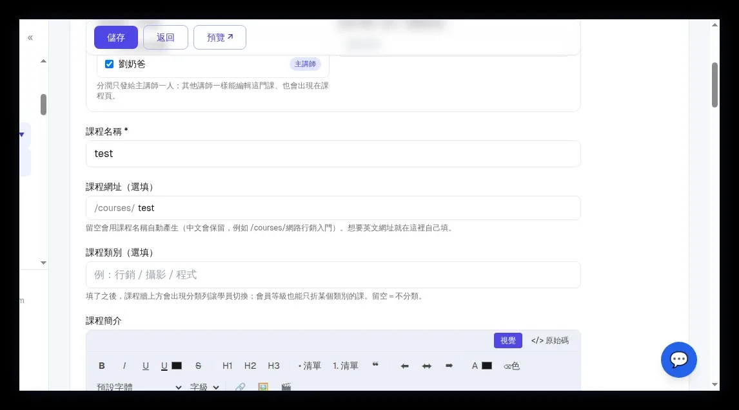Image resolution: width=739 pixels, height=410 pixels.
Task: Open 預覽 preview in new tab
Action: [x=220, y=37]
